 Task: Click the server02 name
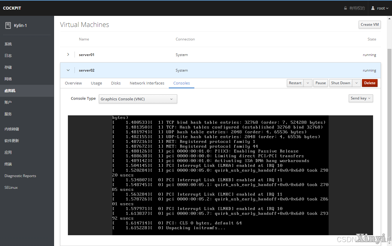(x=87, y=70)
